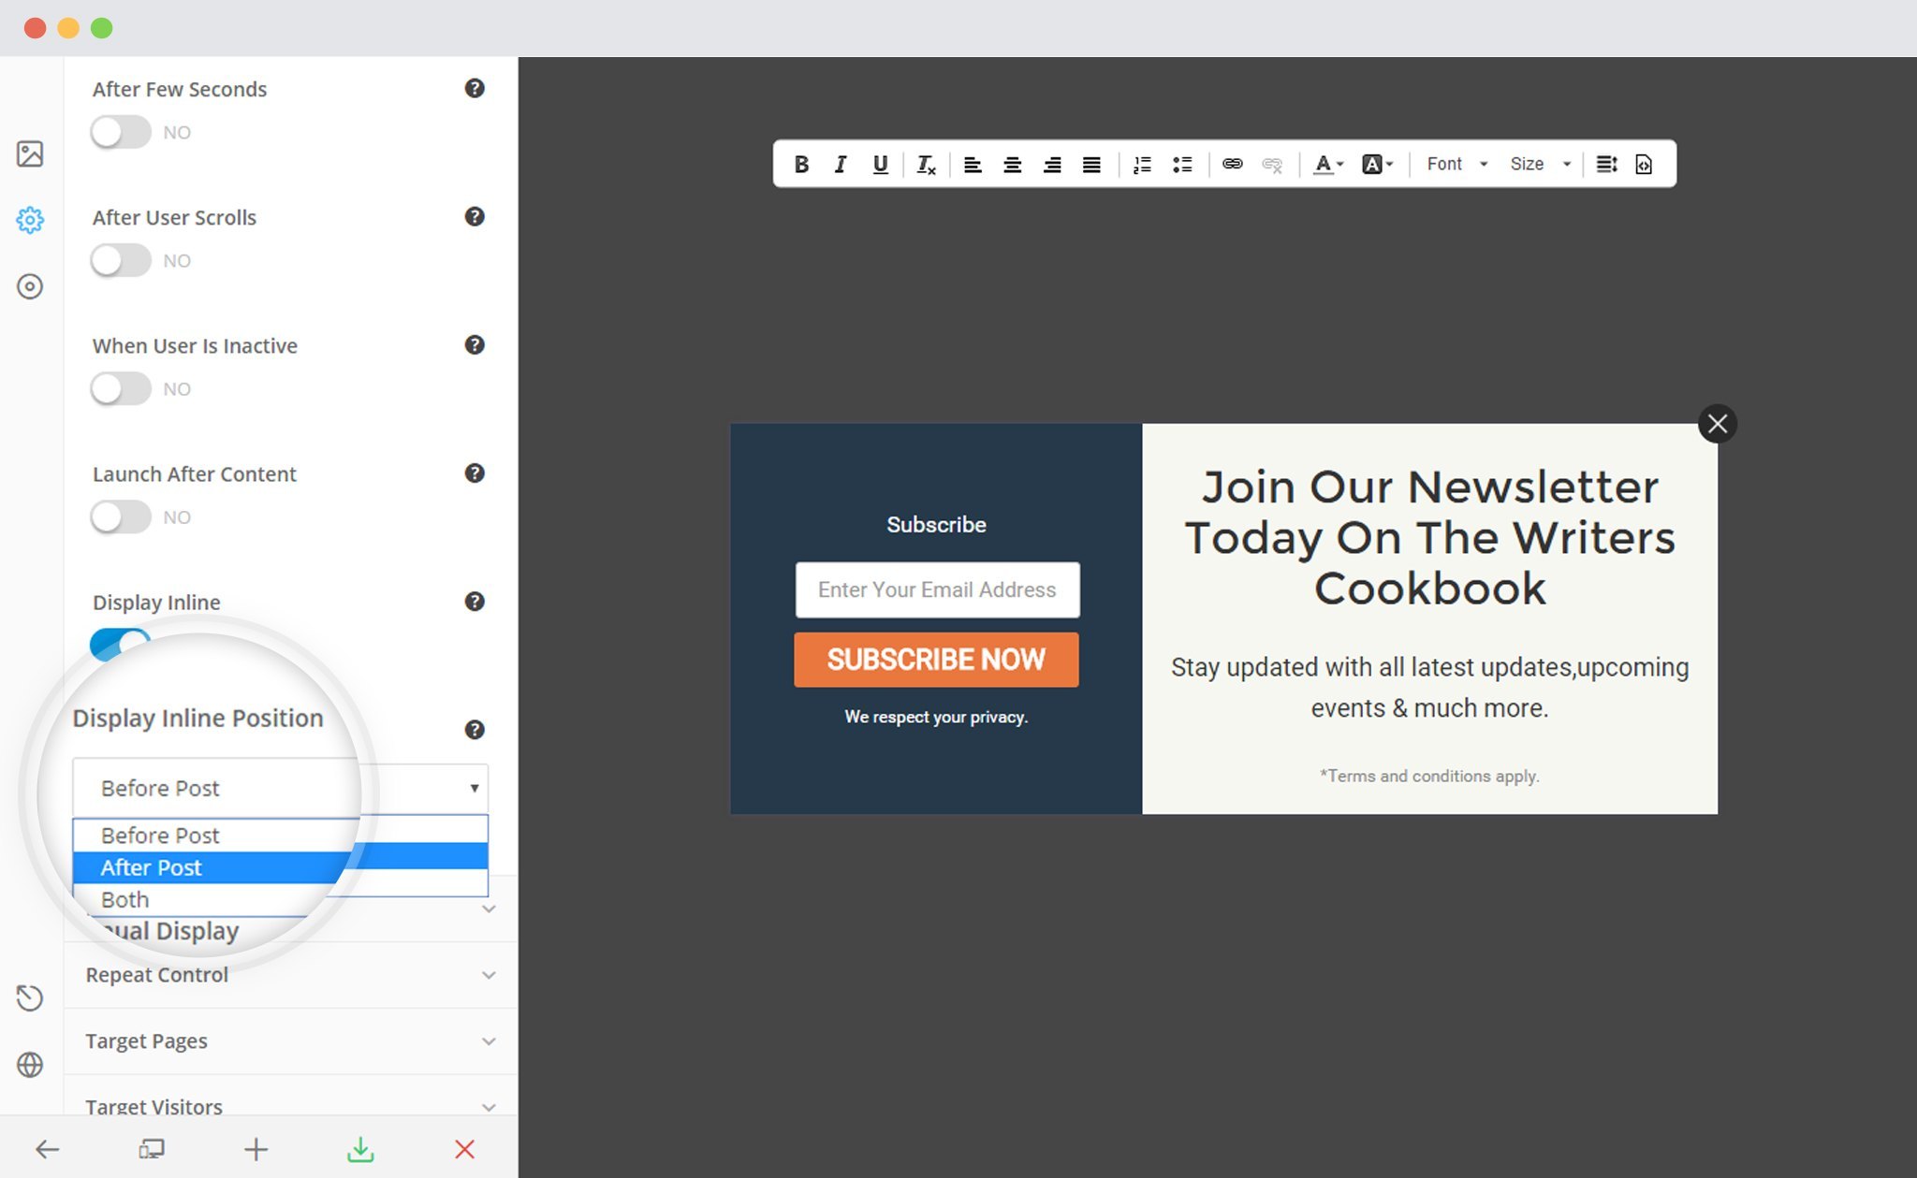The height and width of the screenshot is (1178, 1917).
Task: Insert a link
Action: 1233,165
